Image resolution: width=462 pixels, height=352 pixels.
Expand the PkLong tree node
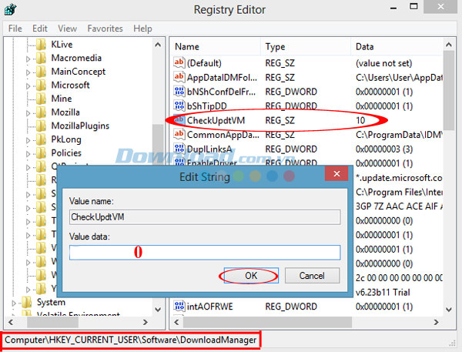[28, 140]
